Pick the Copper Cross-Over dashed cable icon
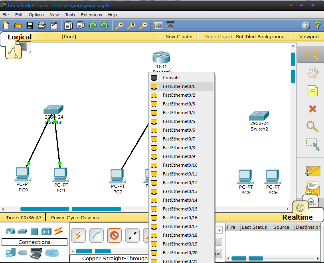Screen dimensions: 324x263 coord(132,236)
